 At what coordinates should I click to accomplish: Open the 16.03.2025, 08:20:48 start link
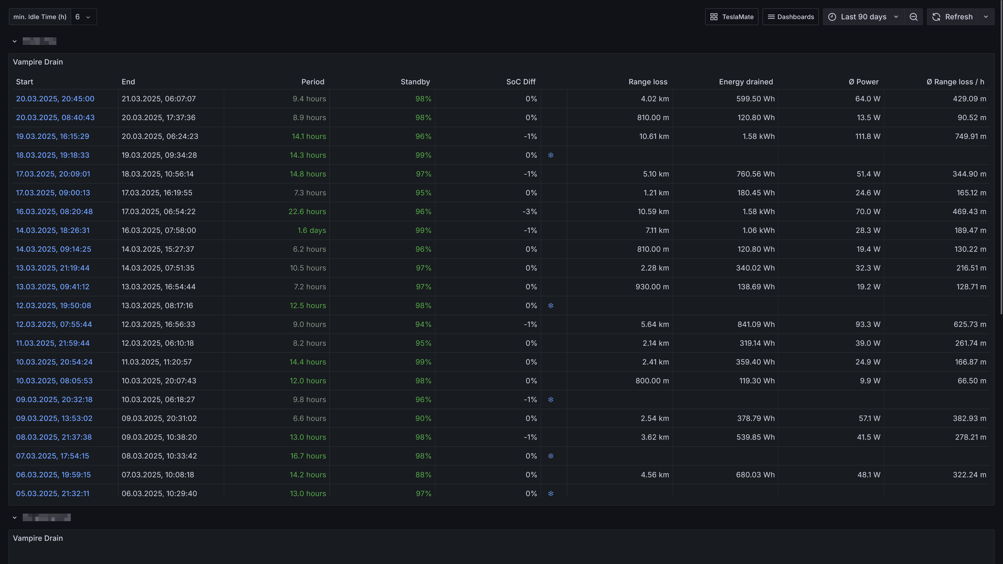pos(54,212)
